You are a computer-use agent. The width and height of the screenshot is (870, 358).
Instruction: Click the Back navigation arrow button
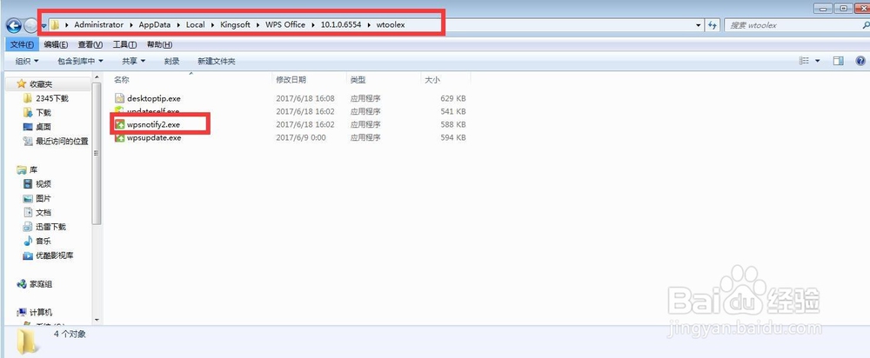coord(14,25)
